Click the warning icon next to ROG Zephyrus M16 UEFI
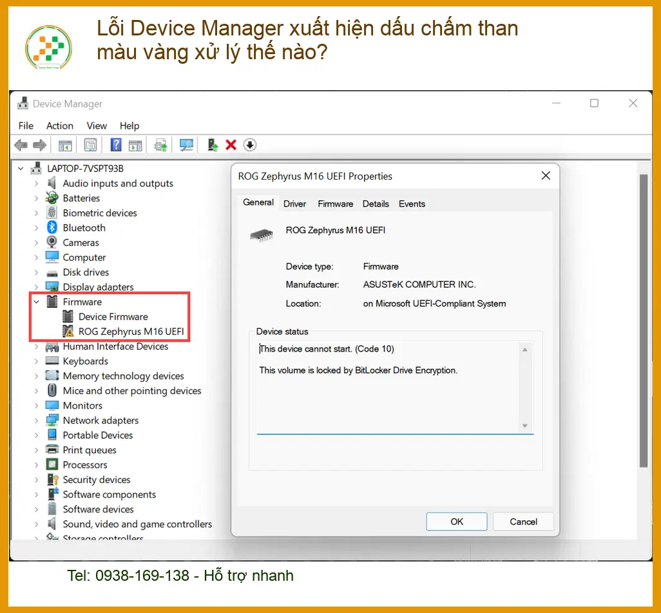Image resolution: width=661 pixels, height=613 pixels. [x=68, y=332]
